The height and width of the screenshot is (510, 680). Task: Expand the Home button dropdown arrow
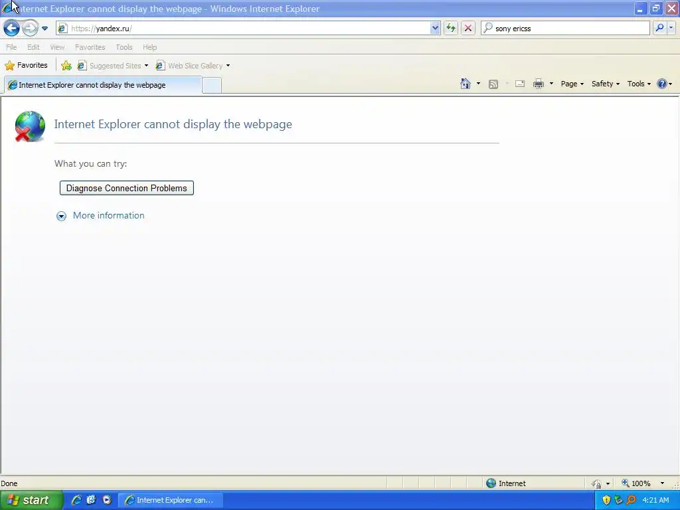478,84
